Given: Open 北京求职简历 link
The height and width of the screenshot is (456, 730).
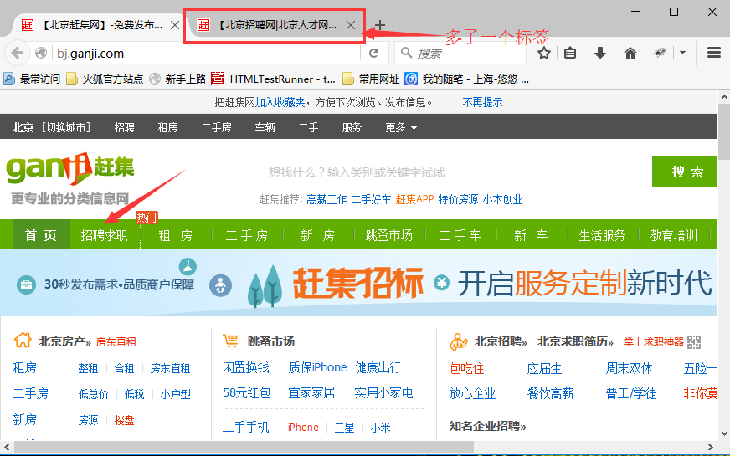Looking at the screenshot, I should pyautogui.click(x=575, y=341).
